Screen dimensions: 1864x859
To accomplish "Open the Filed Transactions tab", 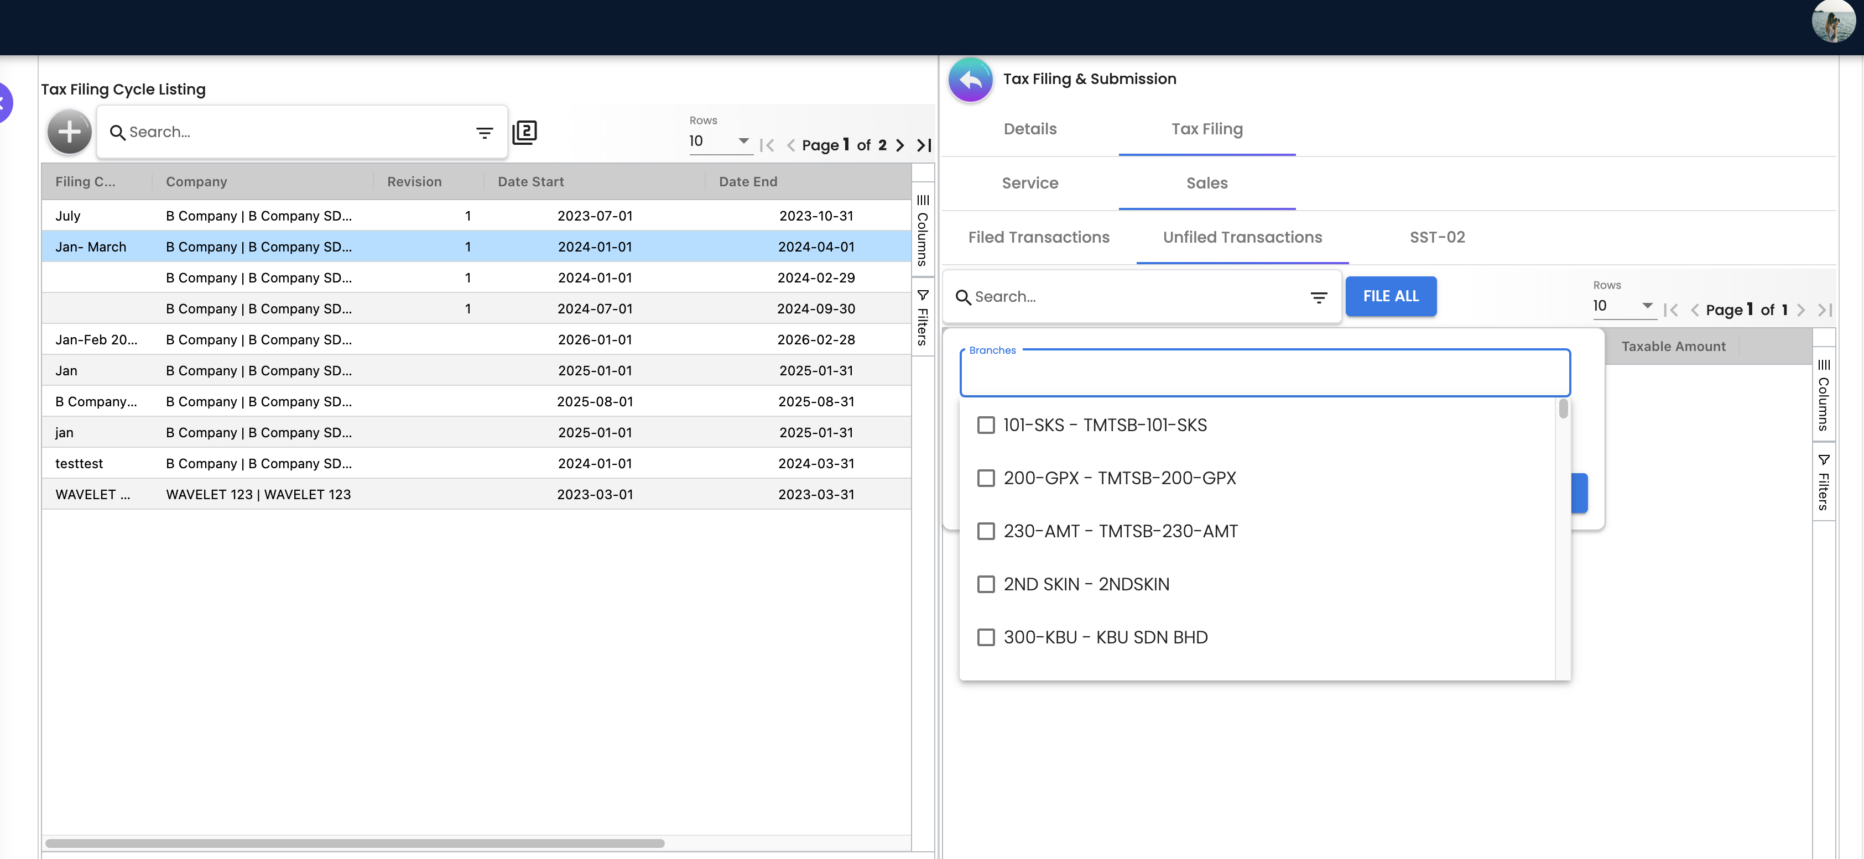I will tap(1038, 238).
